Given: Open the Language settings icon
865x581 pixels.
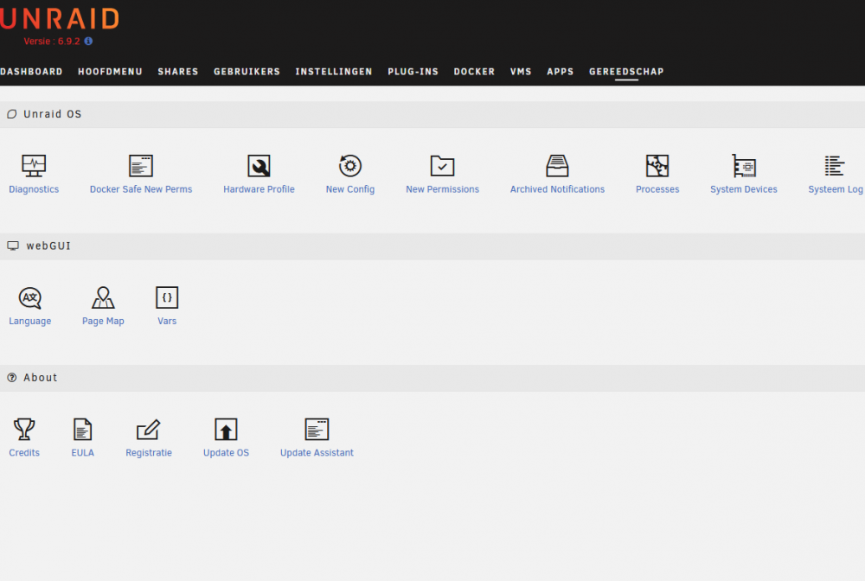Looking at the screenshot, I should tap(29, 297).
